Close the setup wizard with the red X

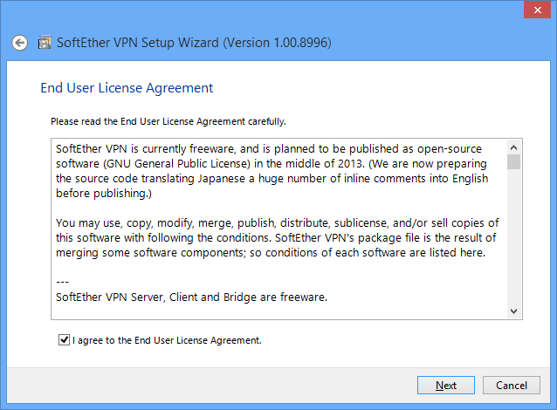tap(538, 10)
